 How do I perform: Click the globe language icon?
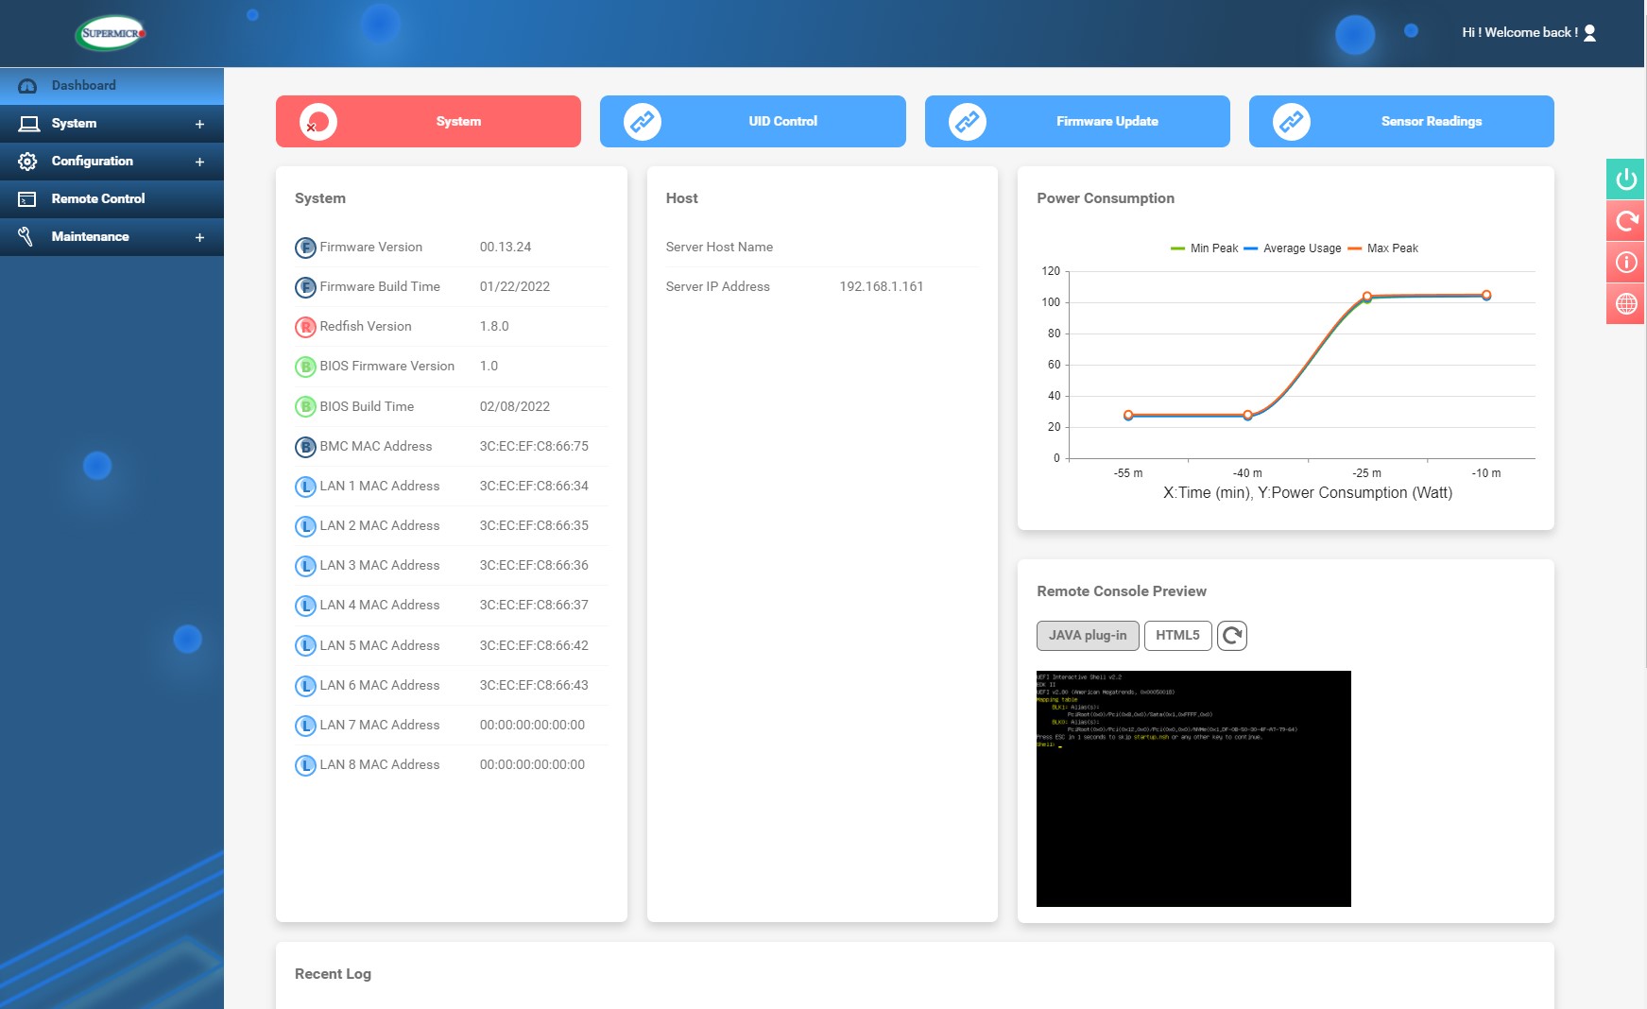[1625, 304]
